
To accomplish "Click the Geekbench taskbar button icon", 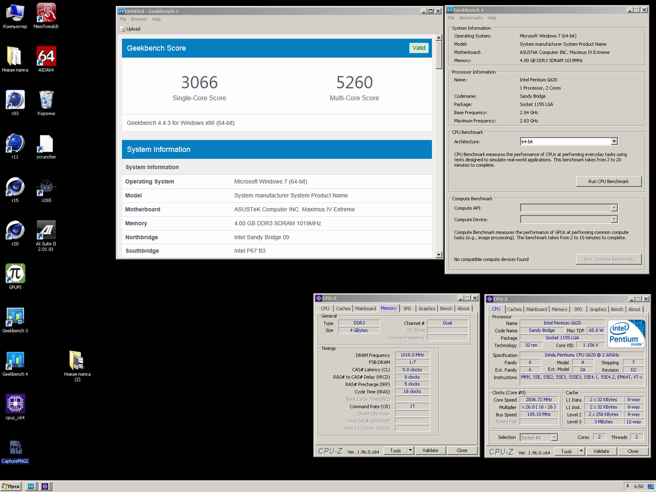I will coord(31,486).
